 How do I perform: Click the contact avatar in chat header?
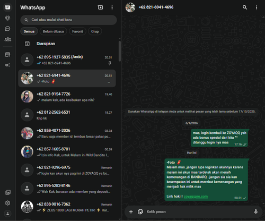130,7
